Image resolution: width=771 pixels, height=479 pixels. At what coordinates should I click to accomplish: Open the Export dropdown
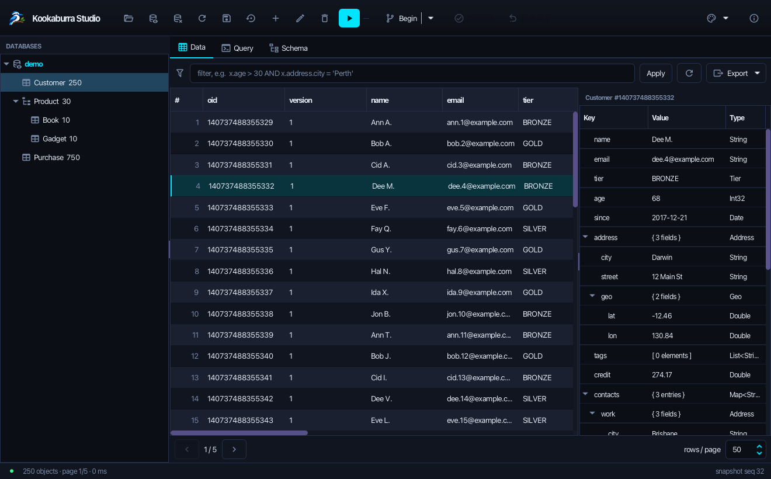pos(736,73)
